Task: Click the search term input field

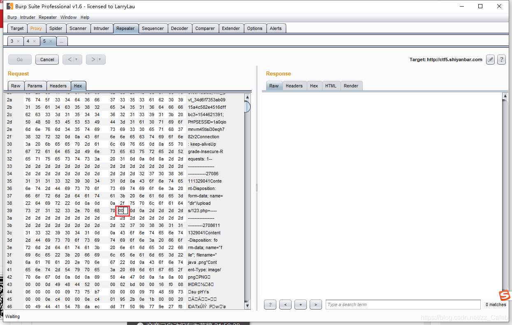Action: (x=403, y=304)
